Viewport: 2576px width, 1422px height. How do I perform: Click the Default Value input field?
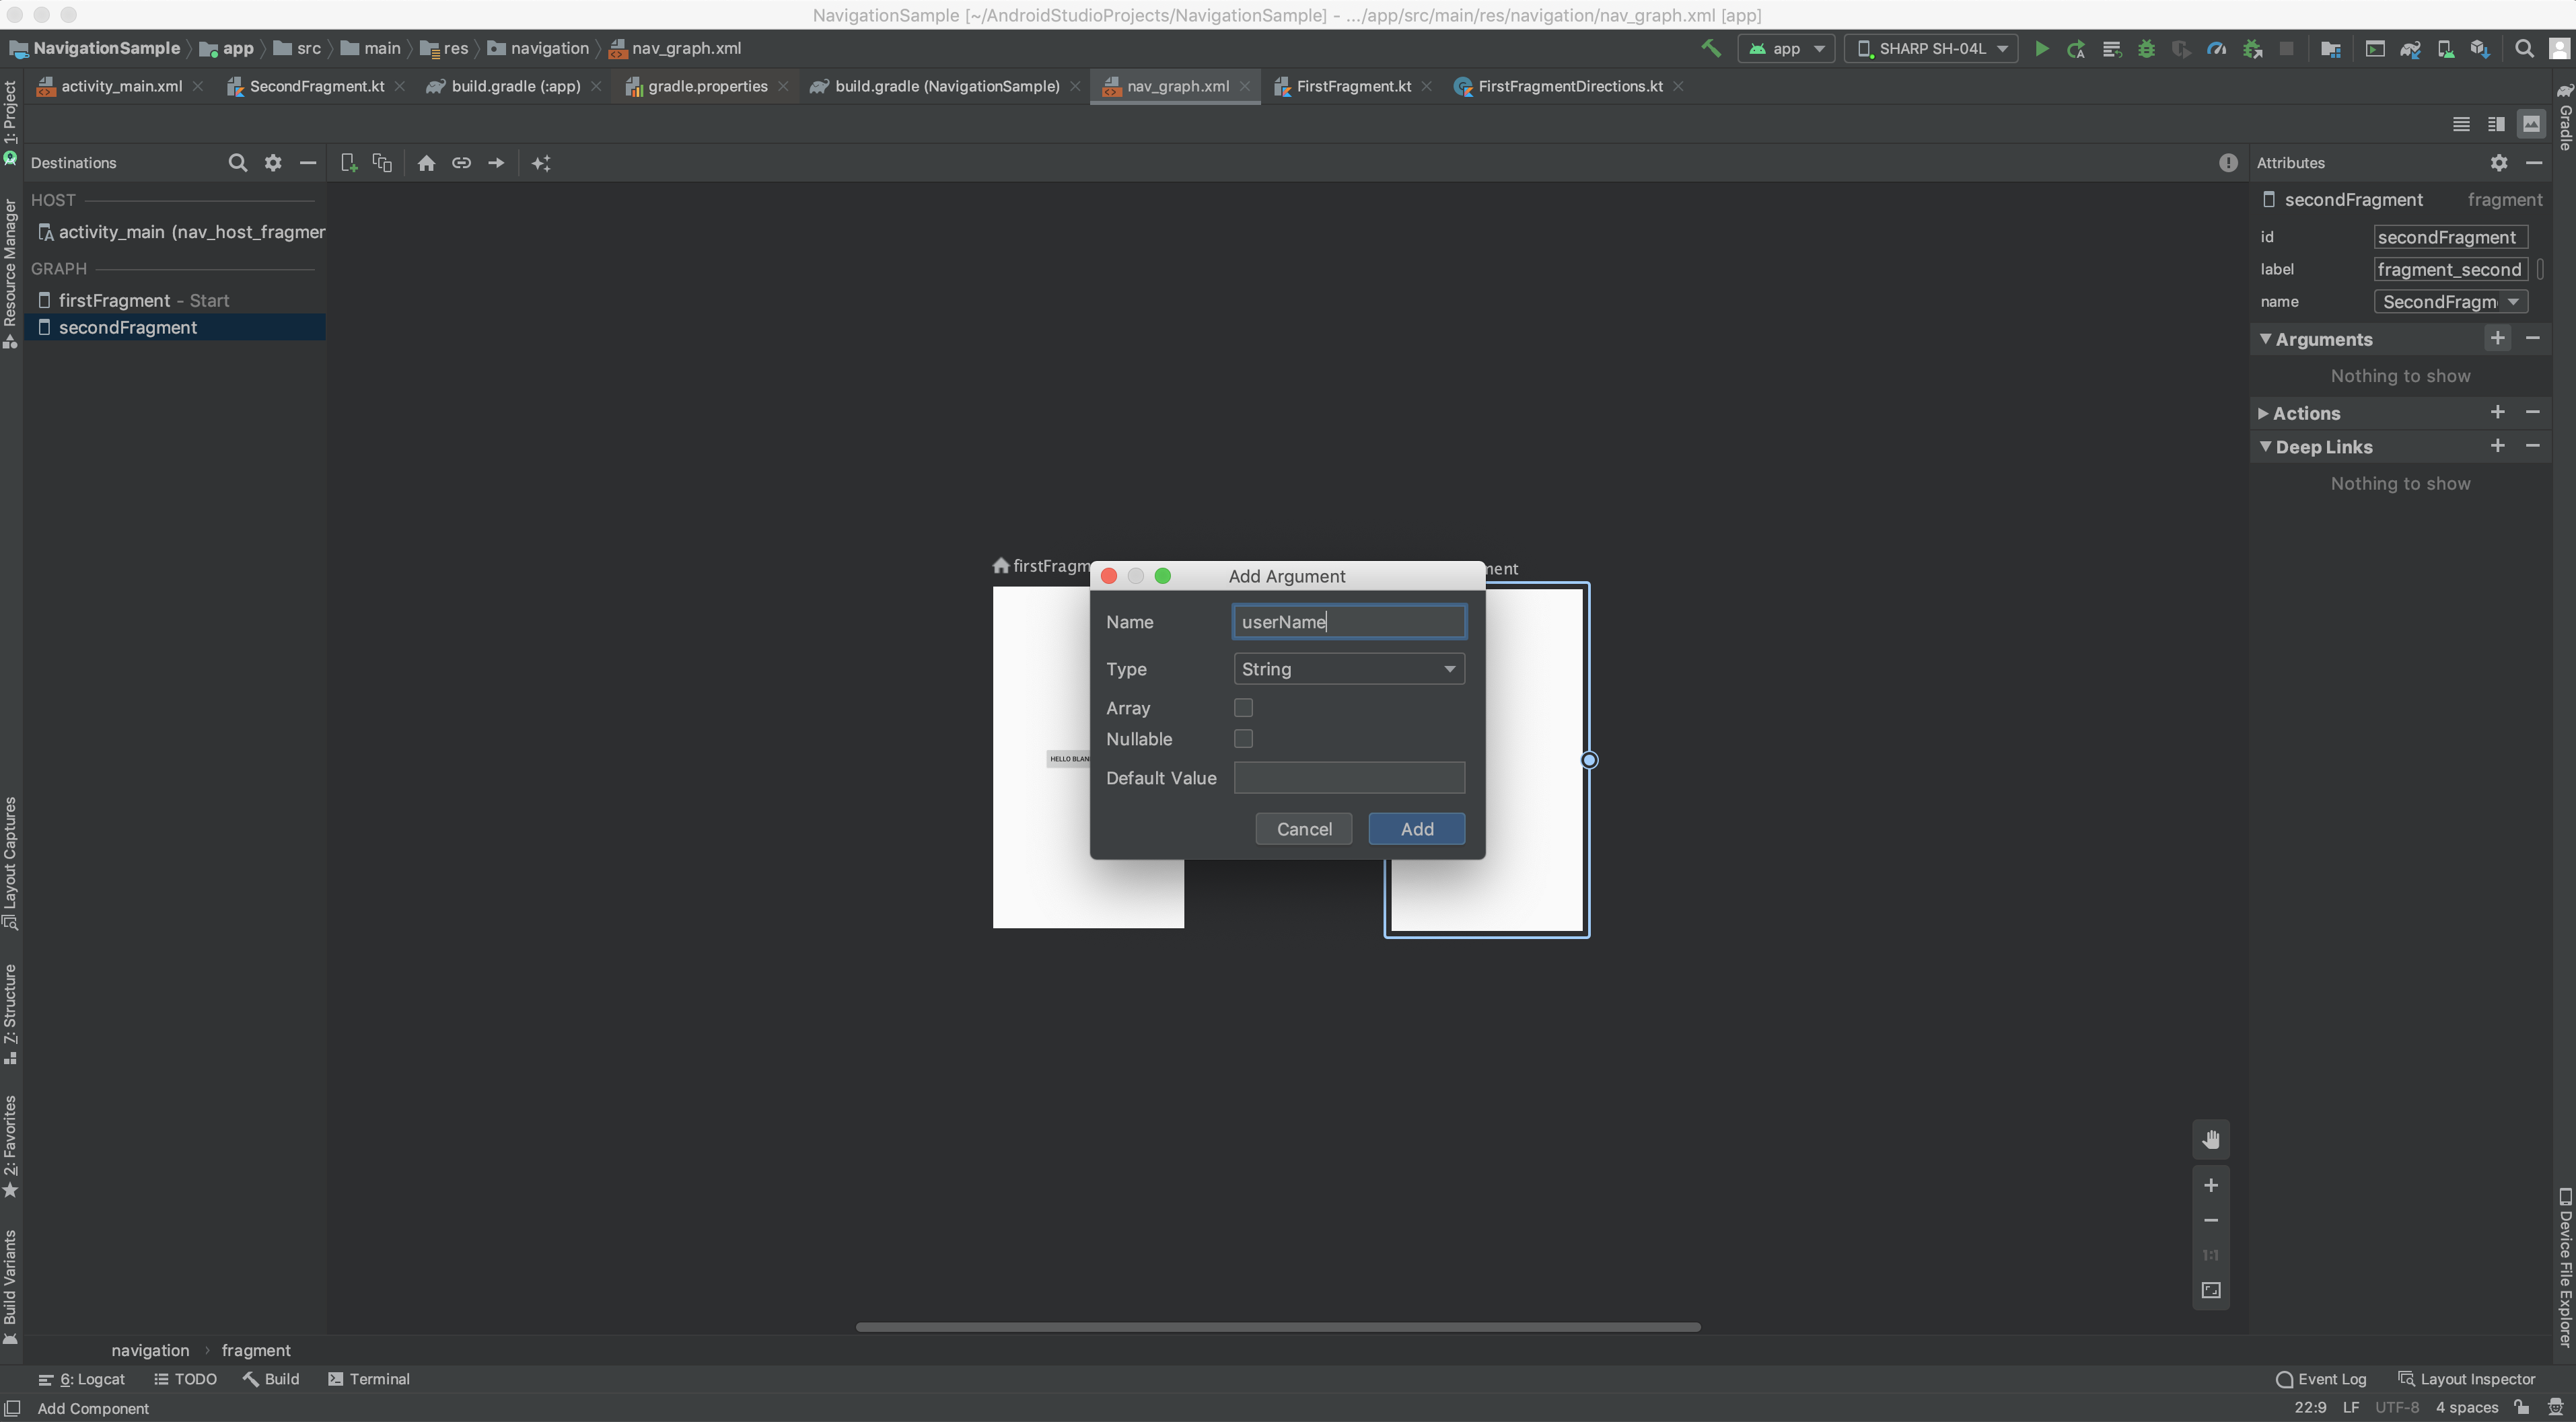1348,778
